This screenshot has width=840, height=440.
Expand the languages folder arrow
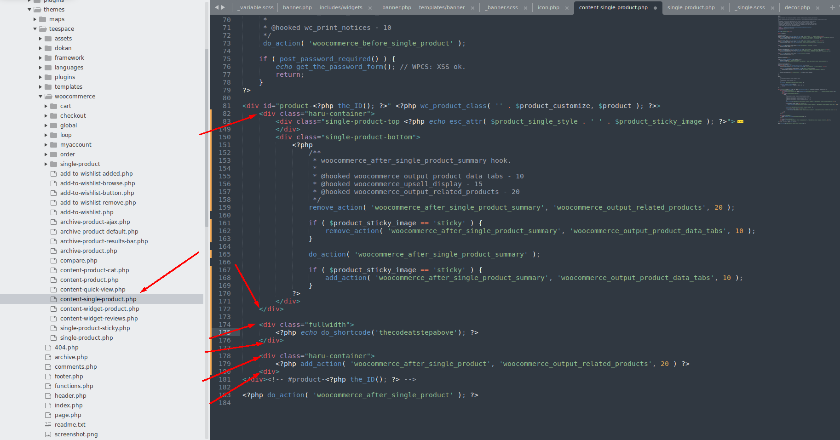(40, 68)
